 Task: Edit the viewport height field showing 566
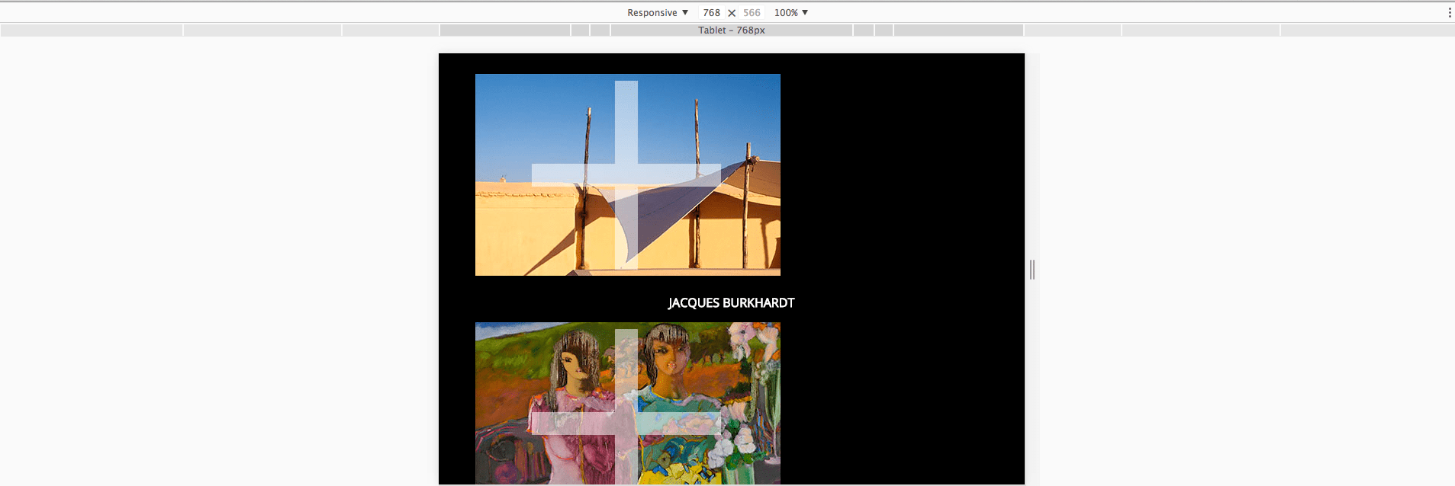point(752,12)
